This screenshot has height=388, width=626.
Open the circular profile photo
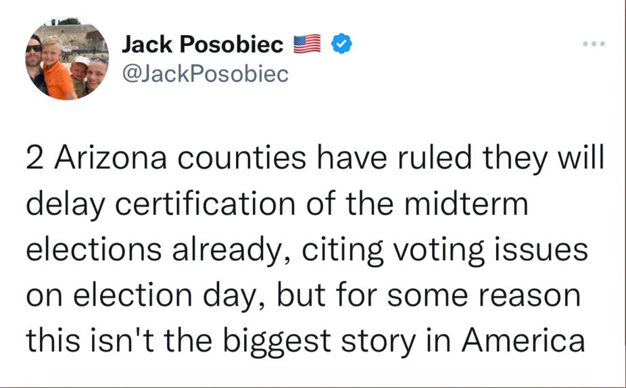tap(66, 59)
